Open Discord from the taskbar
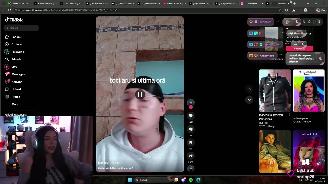328x184 pixels. (x=183, y=180)
